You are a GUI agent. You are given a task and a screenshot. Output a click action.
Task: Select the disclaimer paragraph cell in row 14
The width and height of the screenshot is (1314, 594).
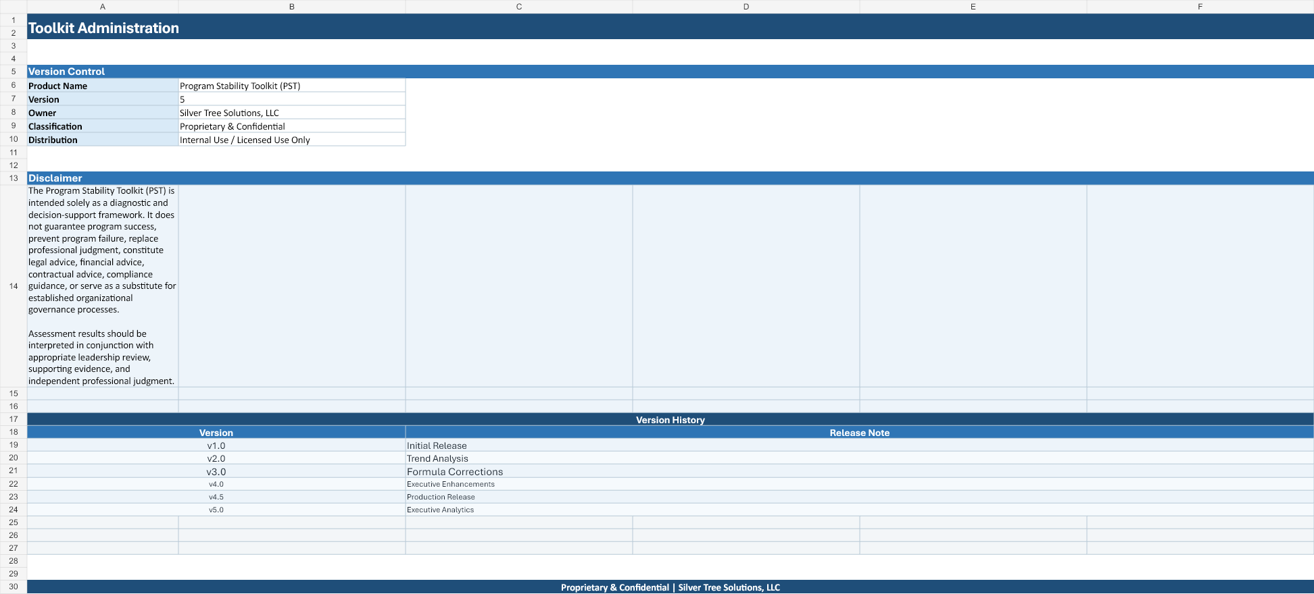[103, 286]
